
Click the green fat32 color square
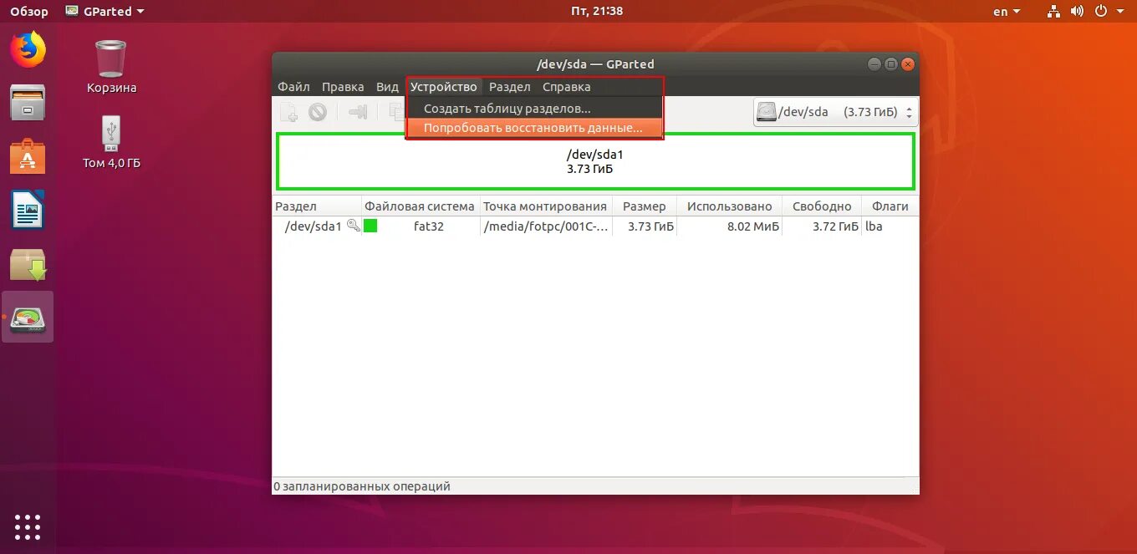point(370,226)
